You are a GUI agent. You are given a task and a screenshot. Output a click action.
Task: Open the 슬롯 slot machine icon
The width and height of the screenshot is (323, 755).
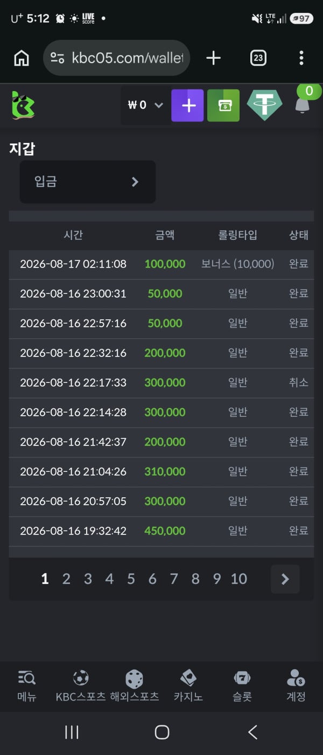click(x=242, y=678)
